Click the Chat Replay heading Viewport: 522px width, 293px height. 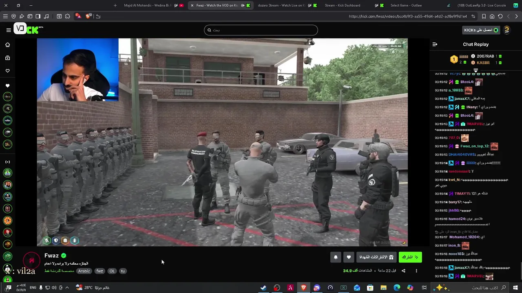point(476,44)
